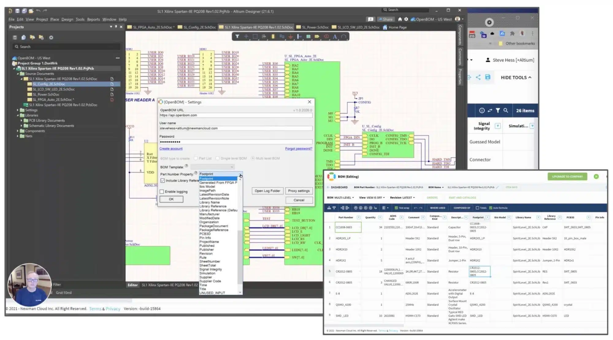The image size is (613, 340).
Task: Click the OpenBOM logo in BOM window
Action: 331,177
